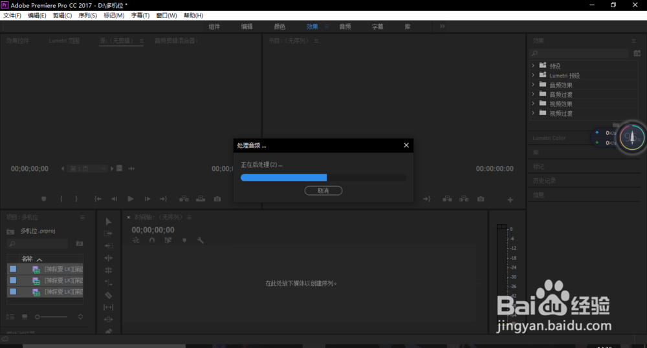Viewport: 647px width, 348px height.
Task: Expand the 预设 effects folder
Action: click(x=533, y=65)
